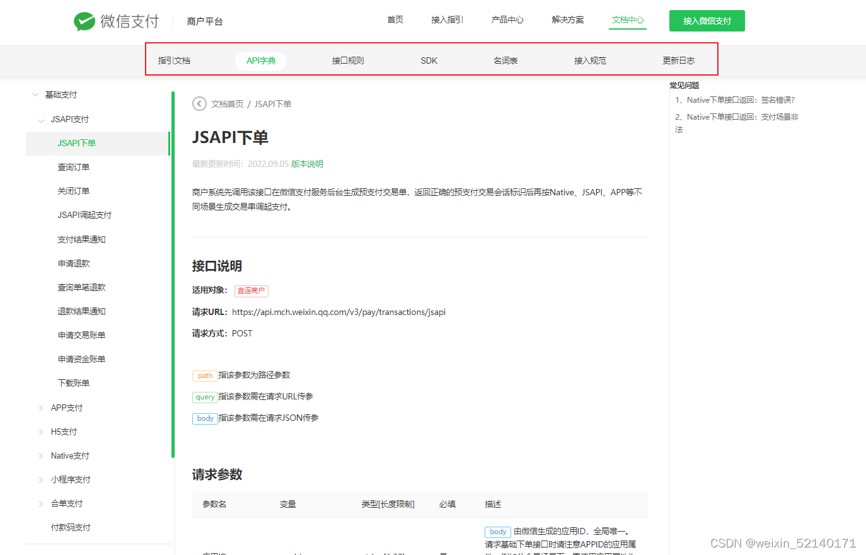Click the 接口说明 section heading

217,266
